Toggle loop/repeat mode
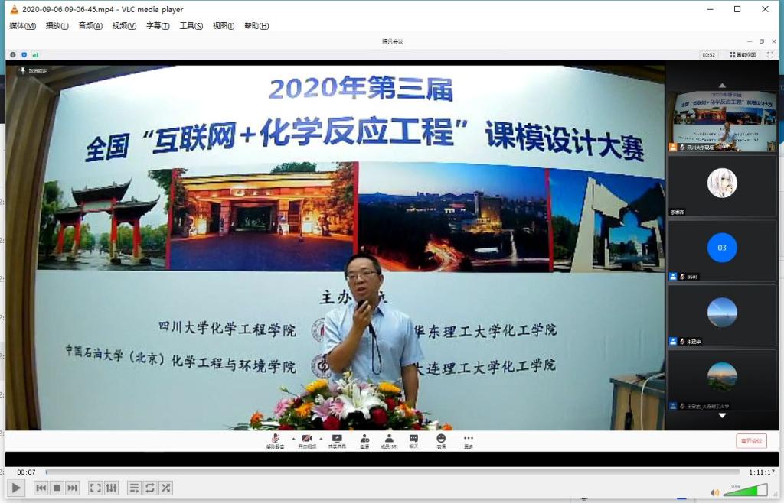Screen dimensions: 784x503 coord(149,488)
